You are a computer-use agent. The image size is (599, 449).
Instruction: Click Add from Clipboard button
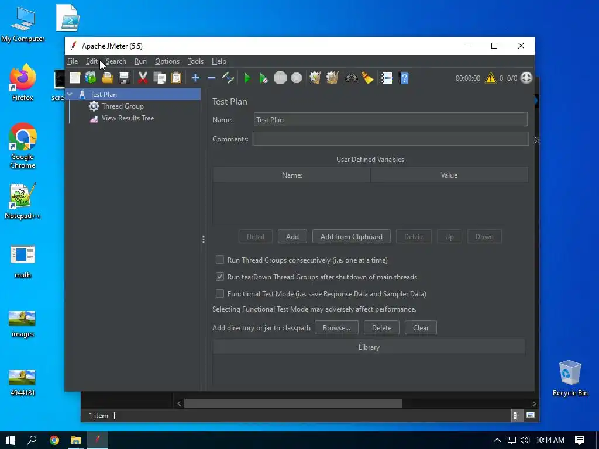pos(352,236)
